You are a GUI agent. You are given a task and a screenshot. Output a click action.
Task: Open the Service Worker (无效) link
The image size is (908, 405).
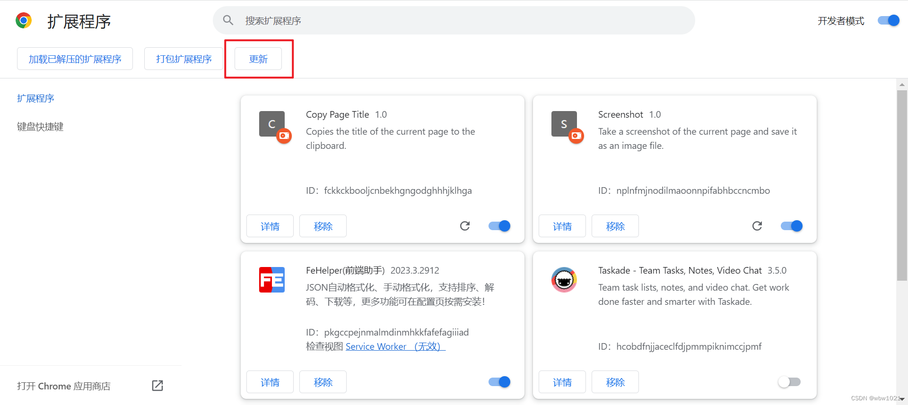click(395, 346)
